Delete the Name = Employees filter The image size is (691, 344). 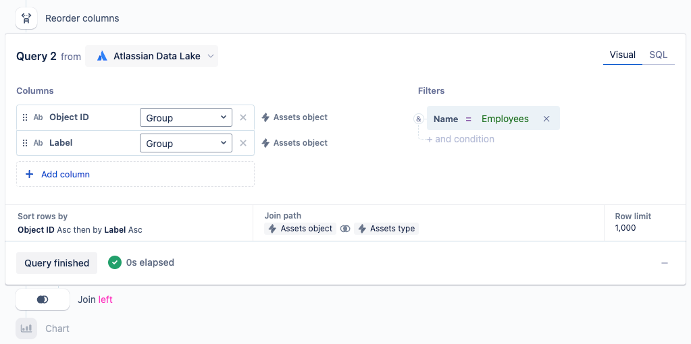pyautogui.click(x=546, y=119)
